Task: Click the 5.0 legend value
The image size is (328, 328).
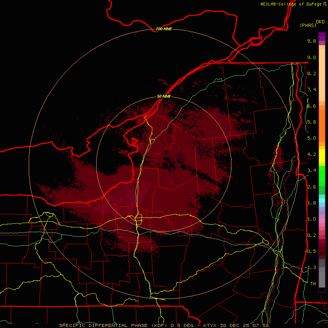Action: (x=312, y=138)
